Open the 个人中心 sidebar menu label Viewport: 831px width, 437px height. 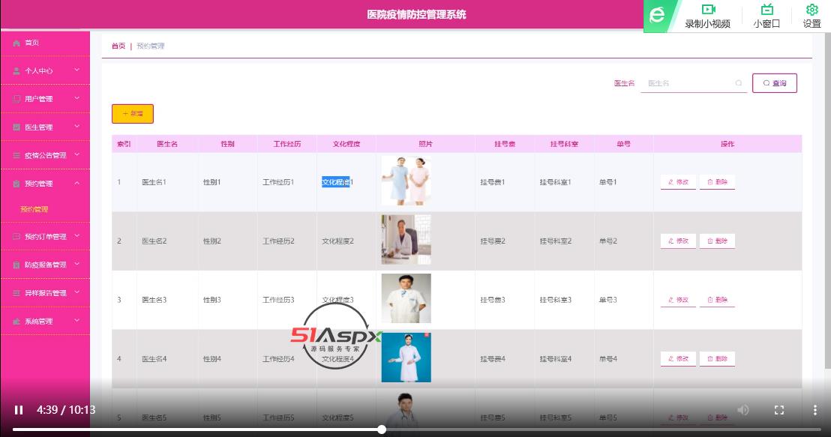pyautogui.click(x=39, y=71)
